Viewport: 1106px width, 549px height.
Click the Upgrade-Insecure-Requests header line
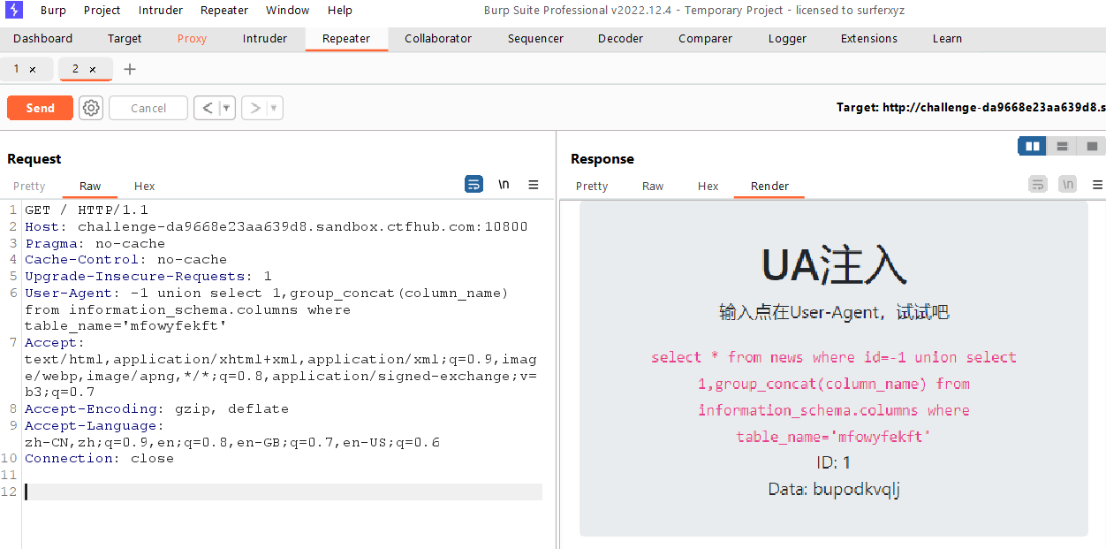click(148, 276)
